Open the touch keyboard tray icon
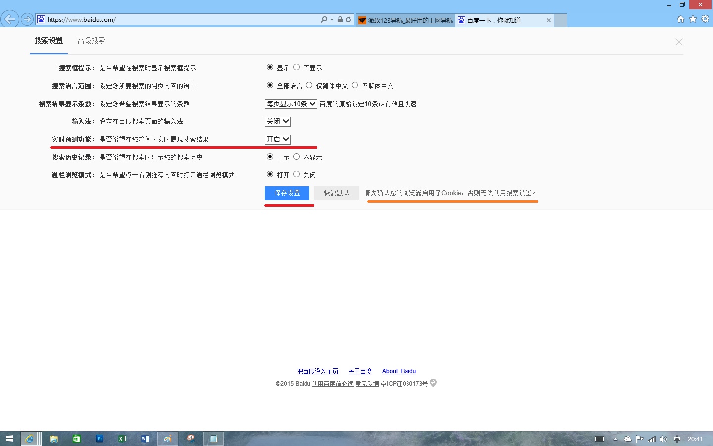Screen dimensions: 713x446 tap(599, 439)
